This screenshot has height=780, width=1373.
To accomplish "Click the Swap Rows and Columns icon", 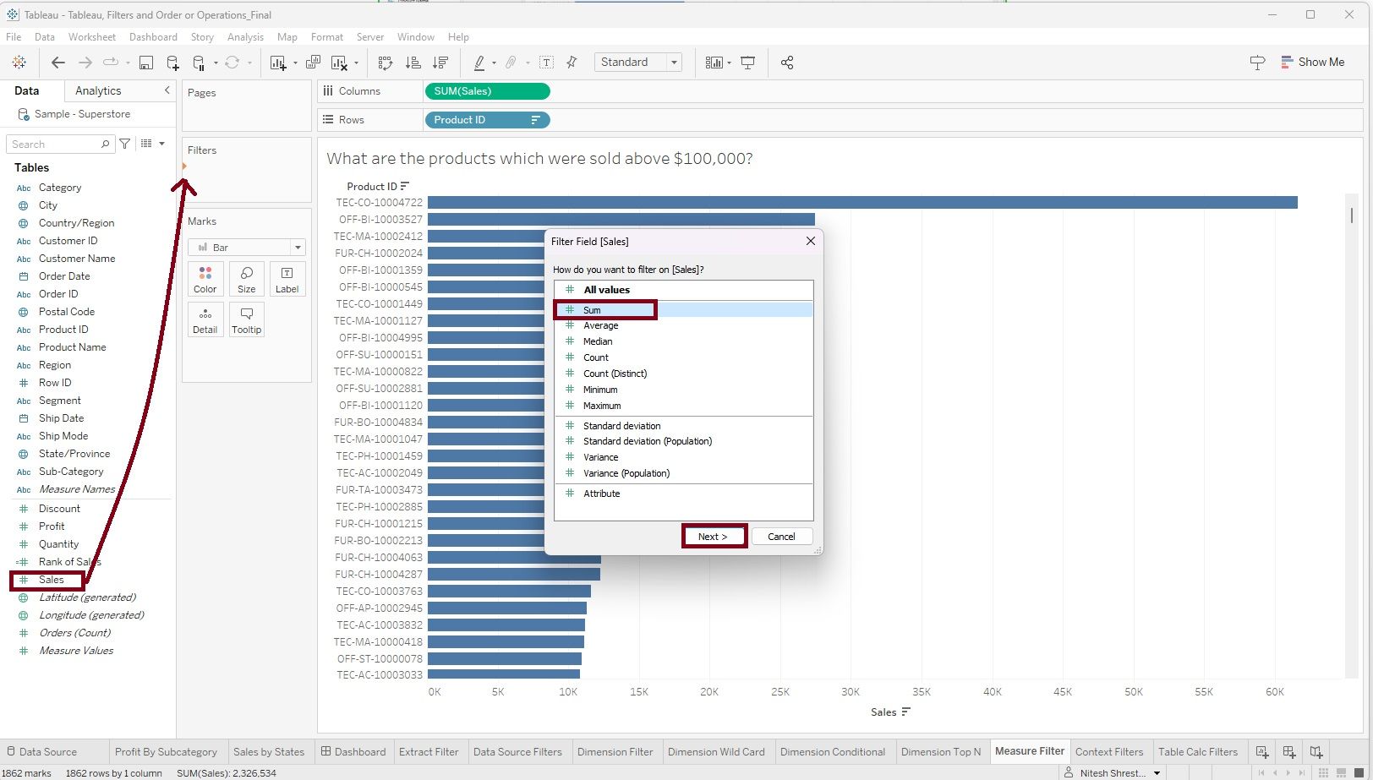I will click(x=386, y=63).
